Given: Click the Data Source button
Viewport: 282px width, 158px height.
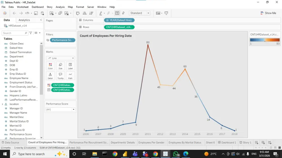Looking at the screenshot, I should (10, 143).
